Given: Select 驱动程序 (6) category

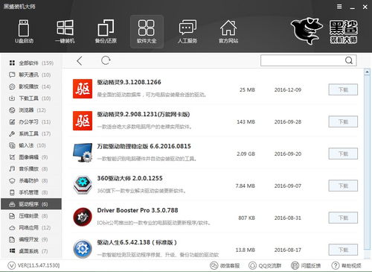Looking at the screenshot, I should [31, 204].
